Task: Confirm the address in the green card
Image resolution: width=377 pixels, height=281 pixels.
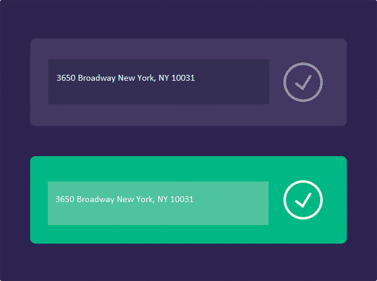Action: click(303, 200)
